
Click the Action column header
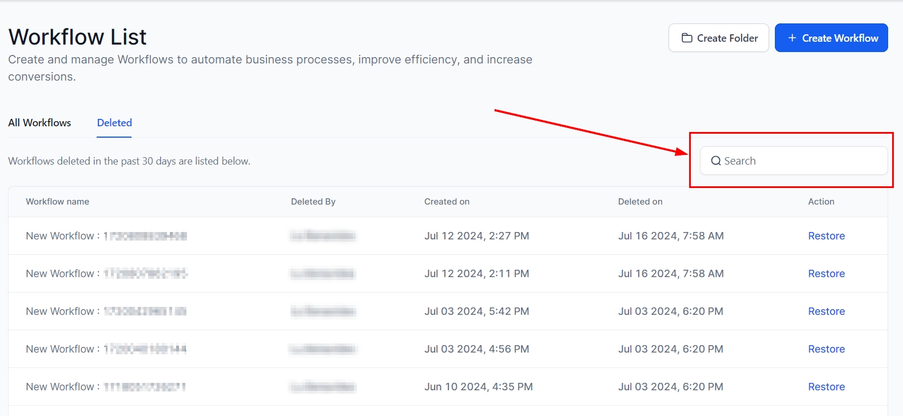(821, 202)
